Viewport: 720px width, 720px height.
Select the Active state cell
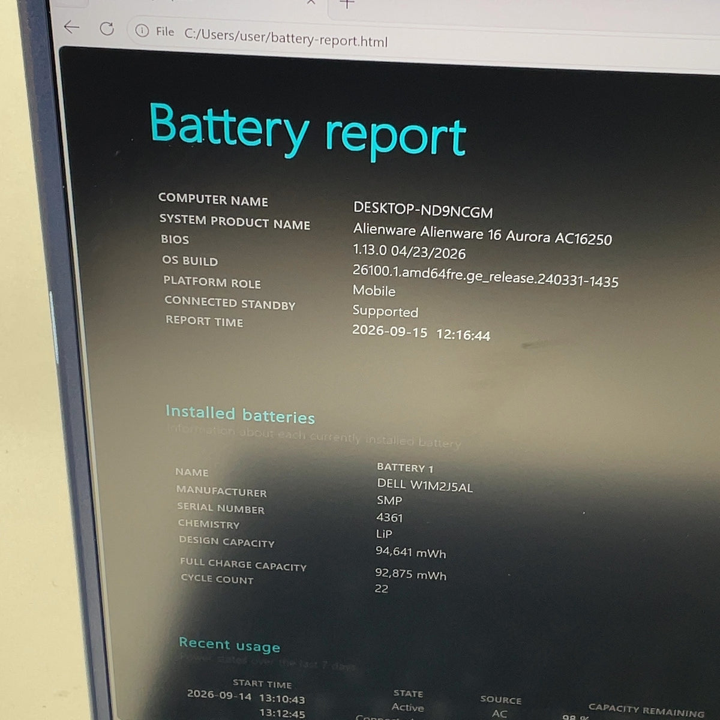407,707
